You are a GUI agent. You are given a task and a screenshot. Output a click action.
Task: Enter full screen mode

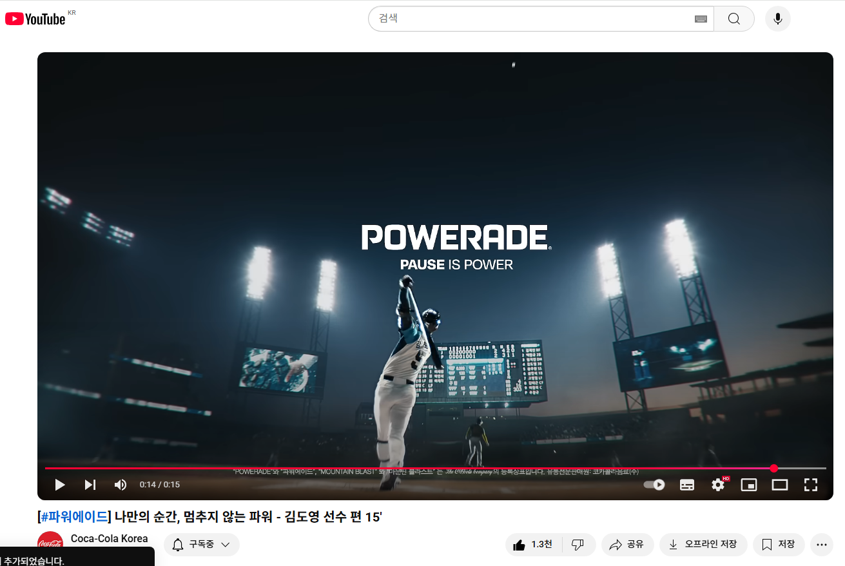coord(811,485)
